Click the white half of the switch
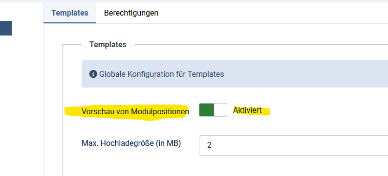The height and width of the screenshot is (176, 388). [x=220, y=110]
